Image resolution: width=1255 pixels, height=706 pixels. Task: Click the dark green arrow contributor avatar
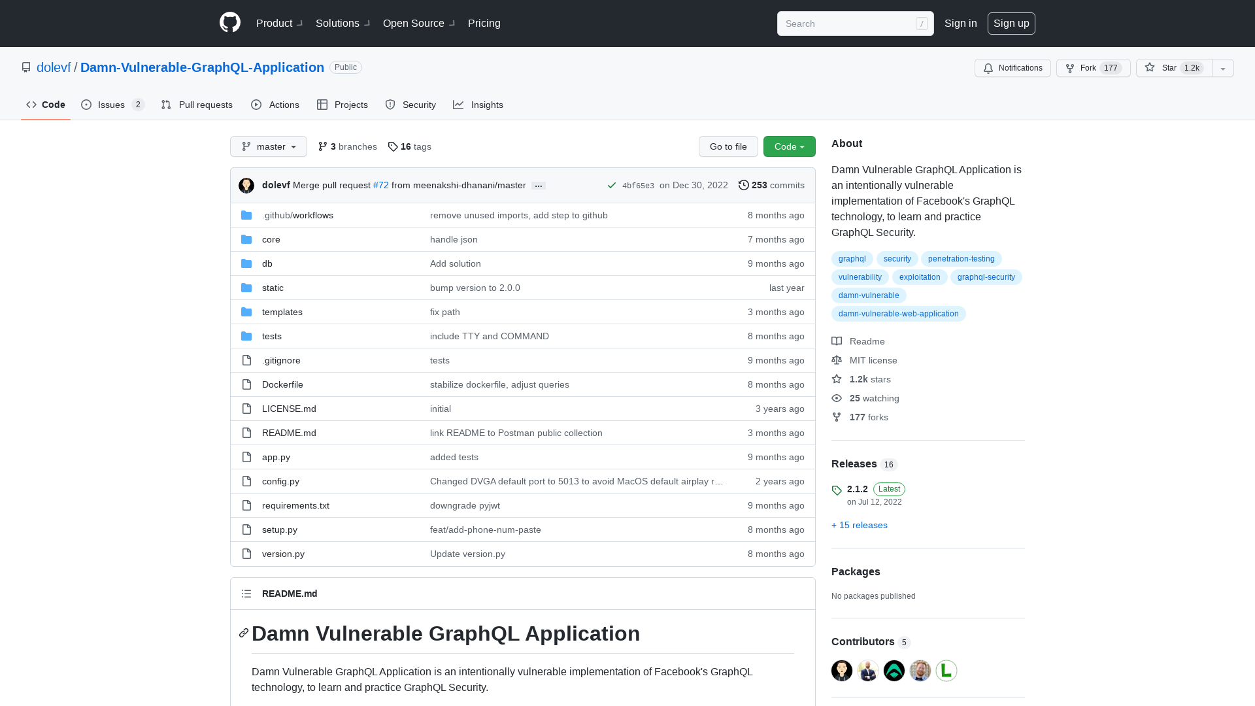click(x=894, y=671)
